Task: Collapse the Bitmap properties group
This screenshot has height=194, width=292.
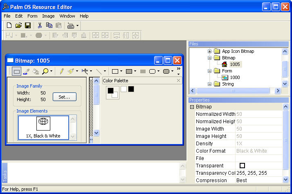Action: (x=192, y=107)
